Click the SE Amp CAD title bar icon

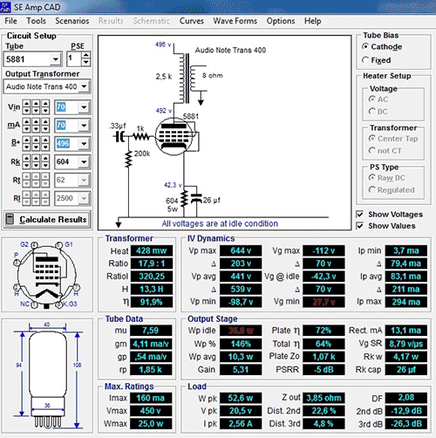[x=5, y=7]
